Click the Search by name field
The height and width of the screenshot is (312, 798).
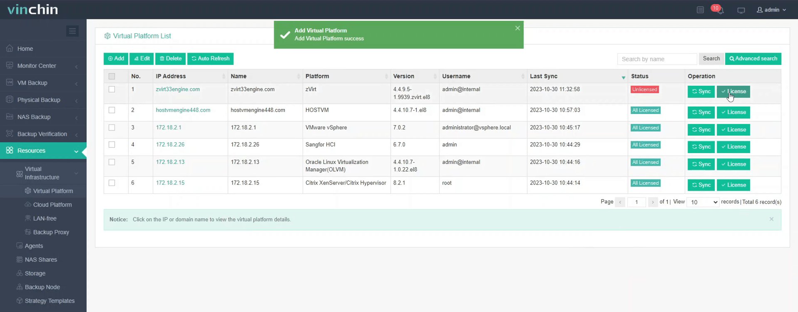click(657, 59)
